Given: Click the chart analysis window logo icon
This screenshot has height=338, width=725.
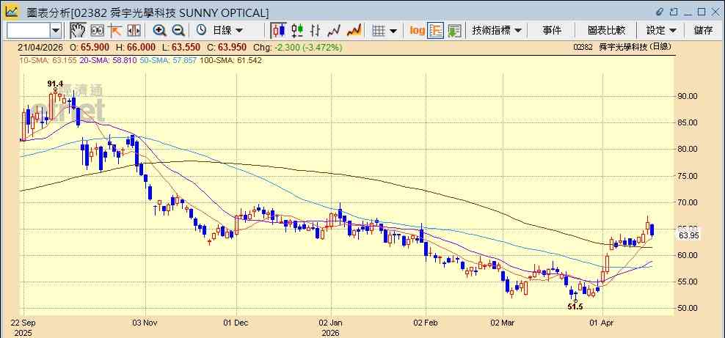Looking at the screenshot, I should [x=11, y=12].
